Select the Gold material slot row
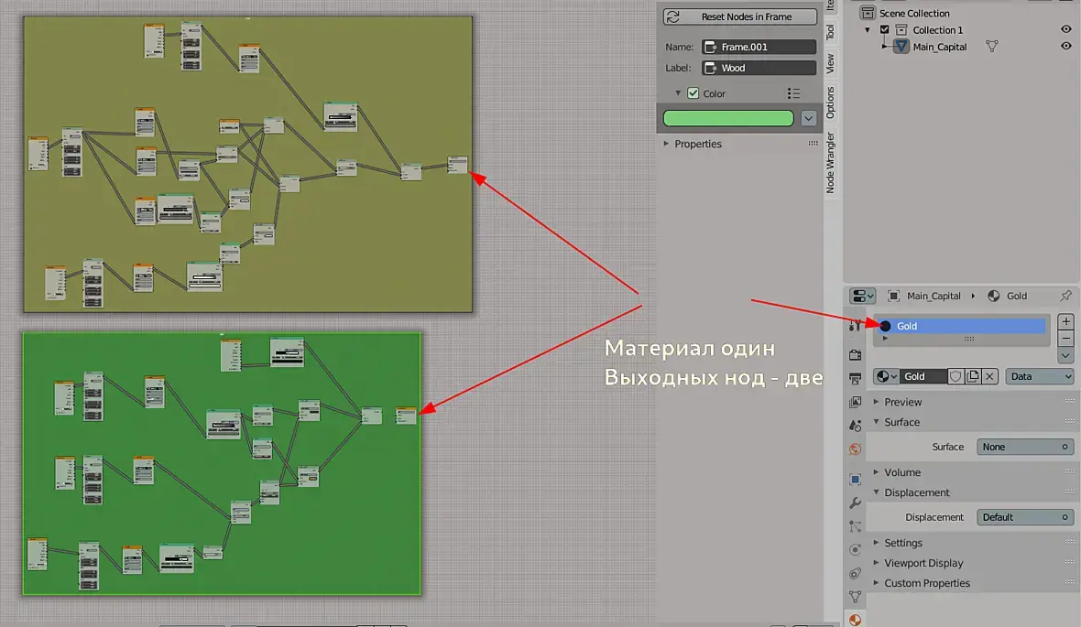This screenshot has width=1081, height=627. (x=961, y=326)
